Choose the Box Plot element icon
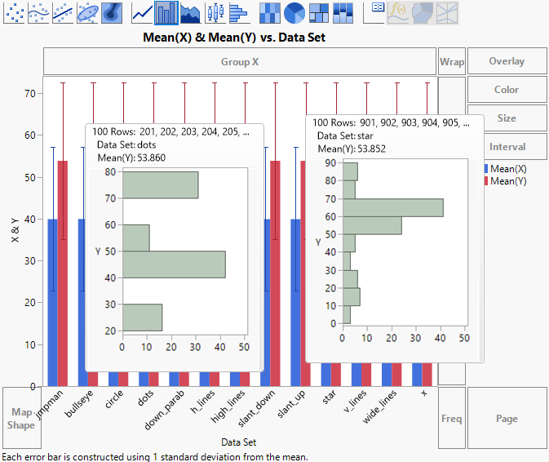This screenshot has height=462, width=549. click(215, 12)
